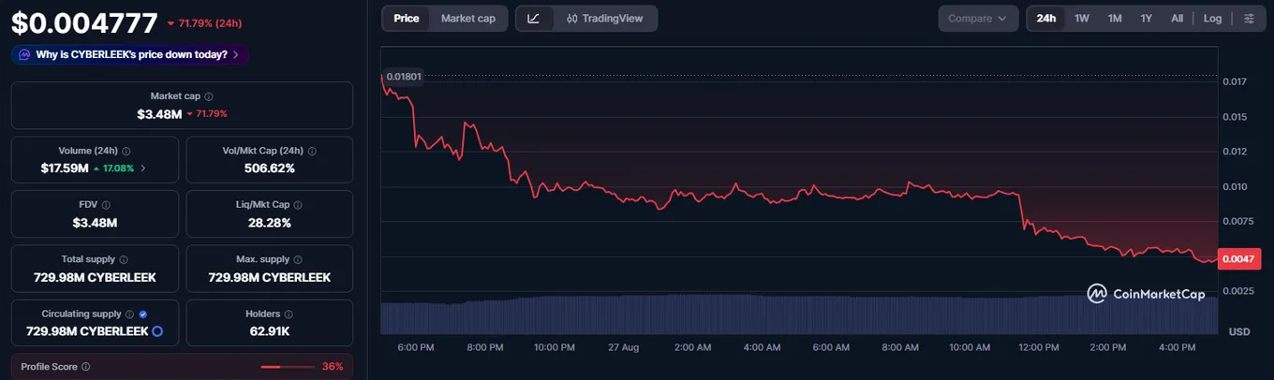This screenshot has height=380, width=1274.
Task: Select the 1M time range
Action: (1115, 19)
